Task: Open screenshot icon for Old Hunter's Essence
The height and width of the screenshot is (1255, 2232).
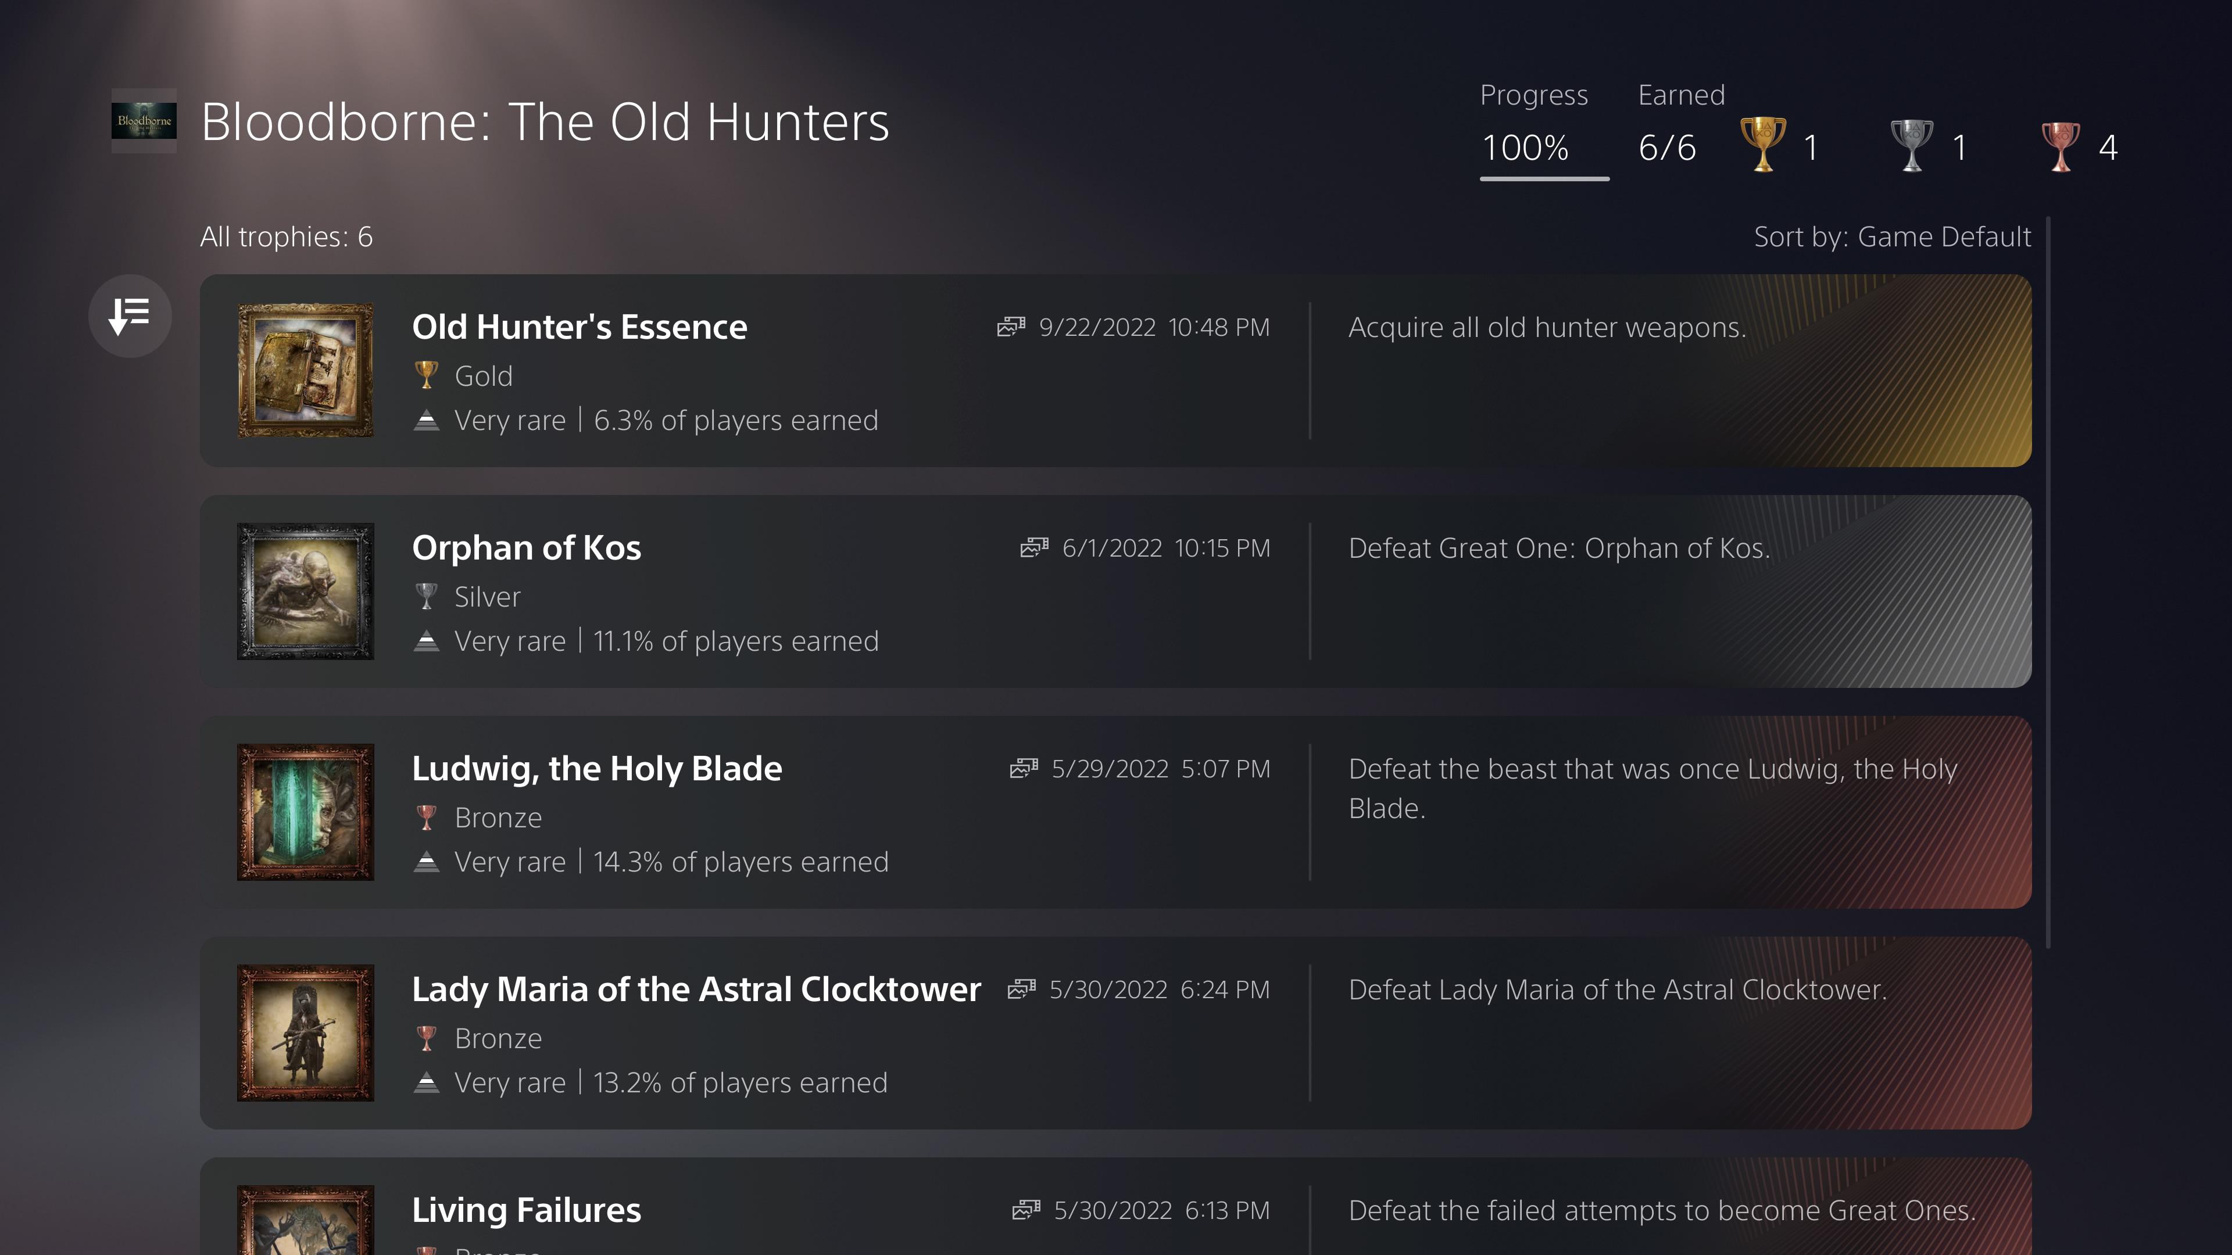Action: pyautogui.click(x=1010, y=327)
